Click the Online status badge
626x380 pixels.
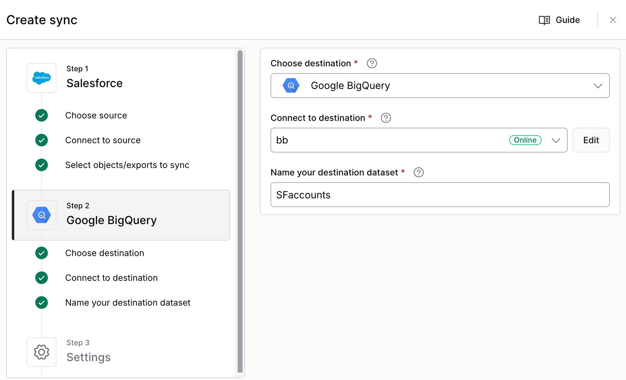[525, 140]
